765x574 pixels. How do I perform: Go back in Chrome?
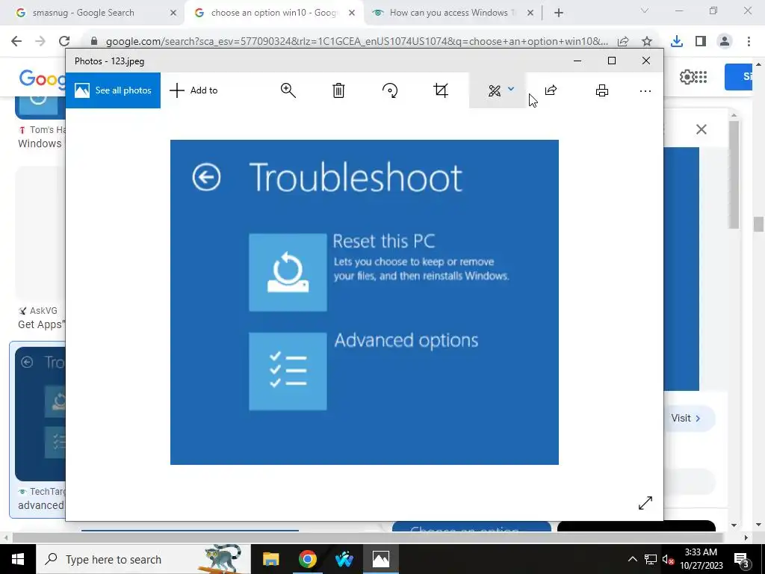(x=16, y=41)
